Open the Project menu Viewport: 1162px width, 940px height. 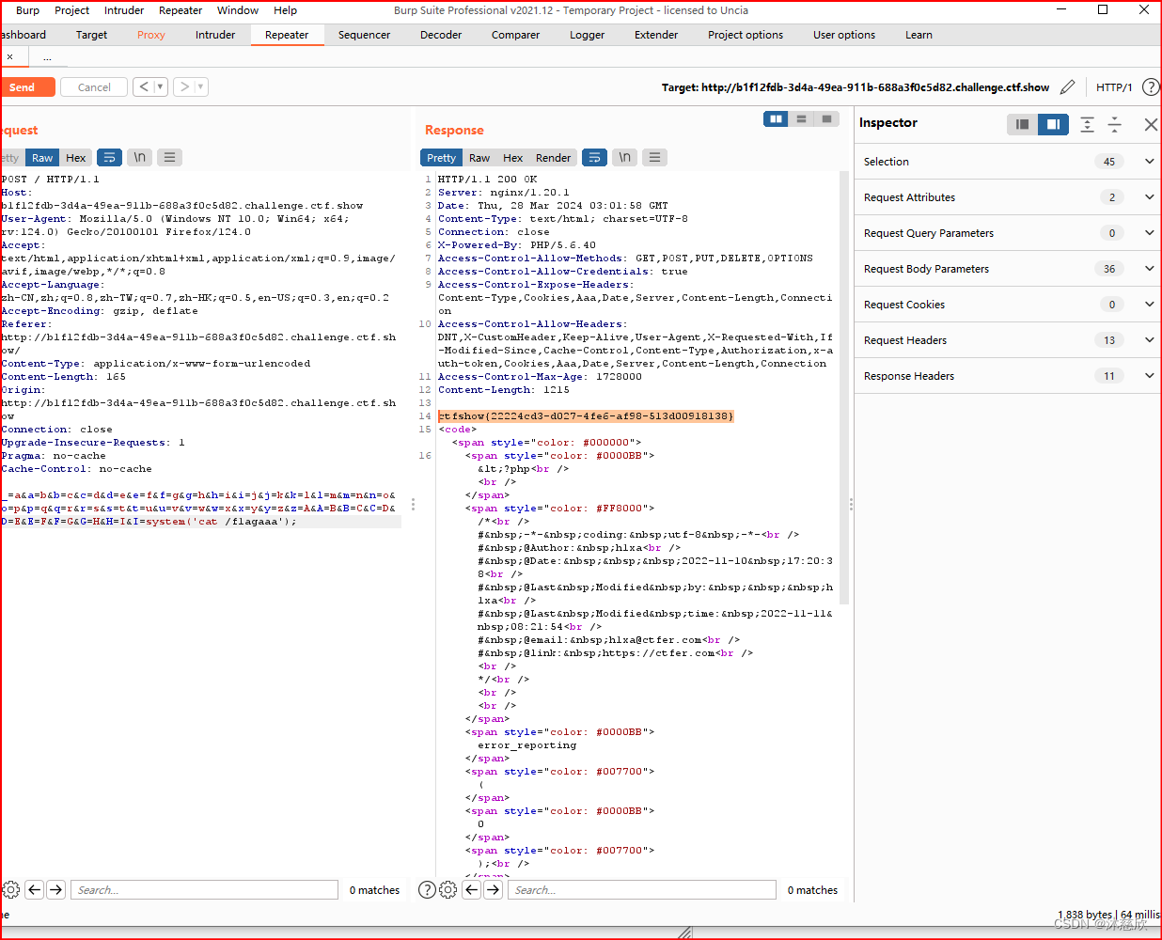tap(71, 10)
